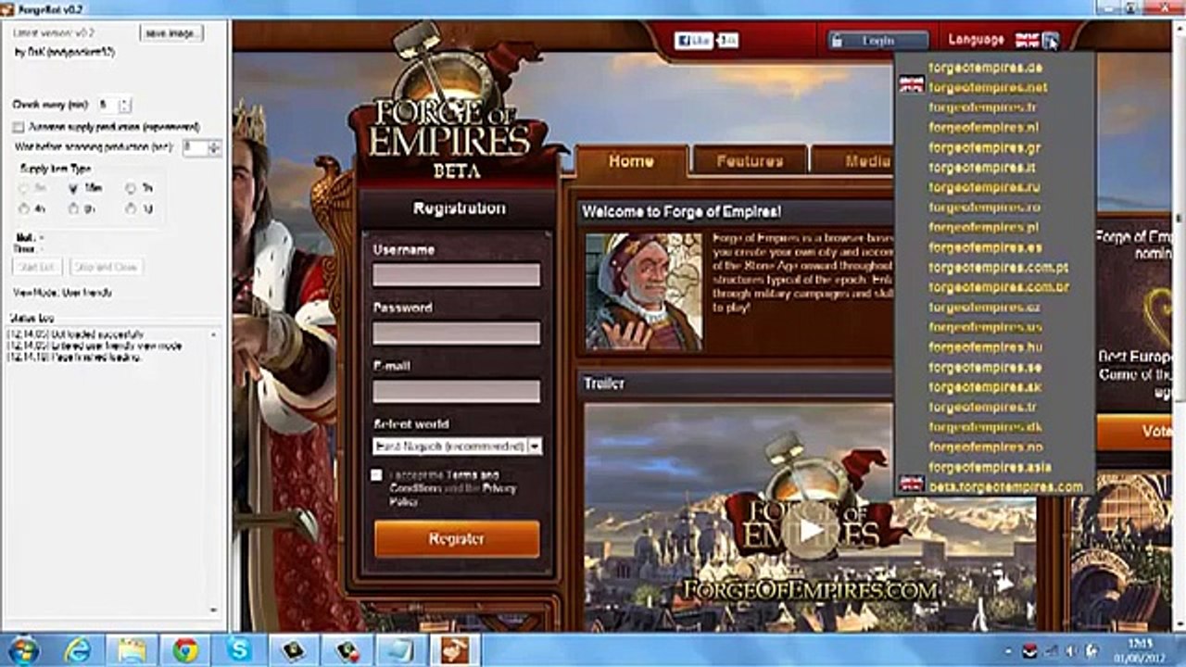Select the 8h supply item type
Screen dimensions: 1186x667
coord(74,209)
